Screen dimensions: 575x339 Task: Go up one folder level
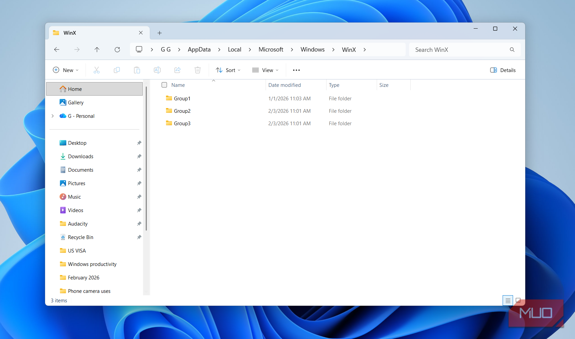97,49
